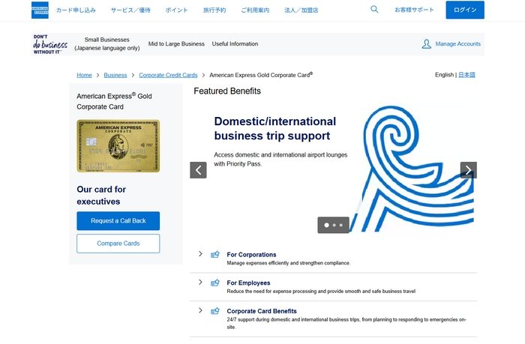Click the gold corporate card image
Image resolution: width=525 pixels, height=344 pixels.
[118, 146]
